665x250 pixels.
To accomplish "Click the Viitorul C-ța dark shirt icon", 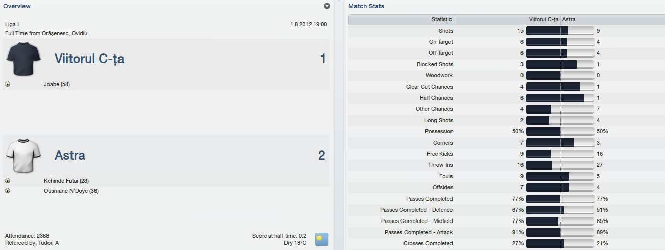I will point(23,59).
